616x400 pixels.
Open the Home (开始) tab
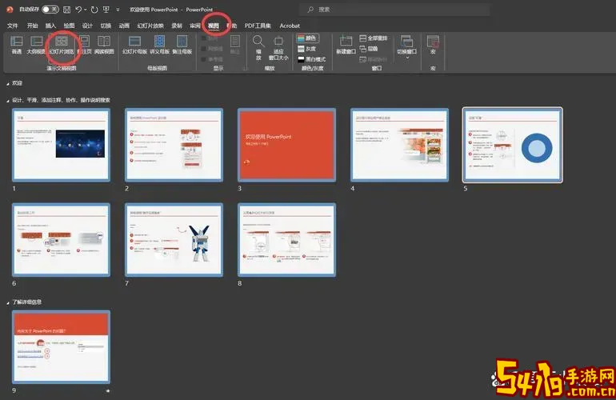coord(32,26)
